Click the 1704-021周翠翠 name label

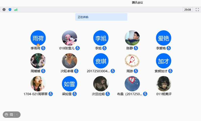tap(35, 94)
